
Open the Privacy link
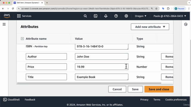click(x=144, y=100)
